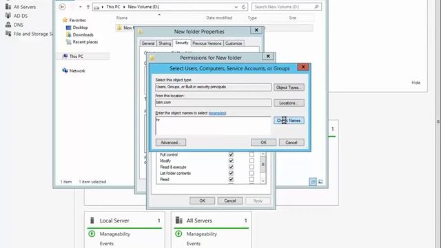Image resolution: width=441 pixels, height=248 pixels.
Task: Refresh the New Volume (D:) folder
Action: click(x=243, y=7)
